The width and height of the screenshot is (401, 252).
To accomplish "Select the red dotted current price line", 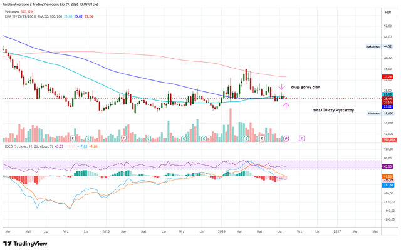I will (x=192, y=99).
